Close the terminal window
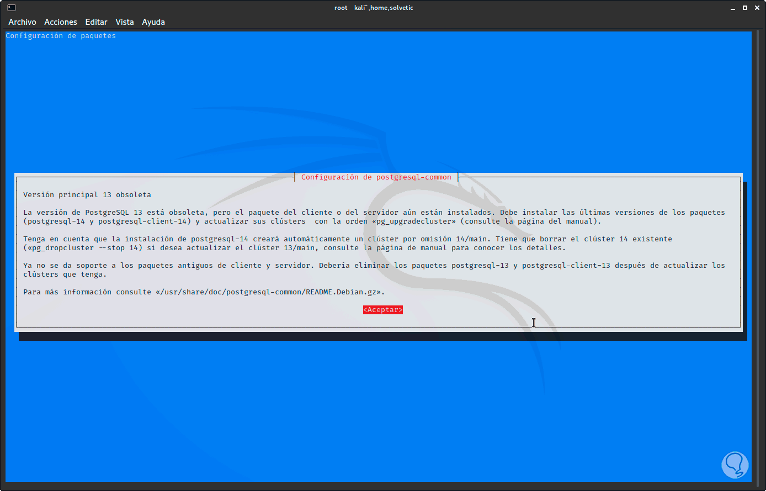Screen dimensions: 766x491 (757, 8)
